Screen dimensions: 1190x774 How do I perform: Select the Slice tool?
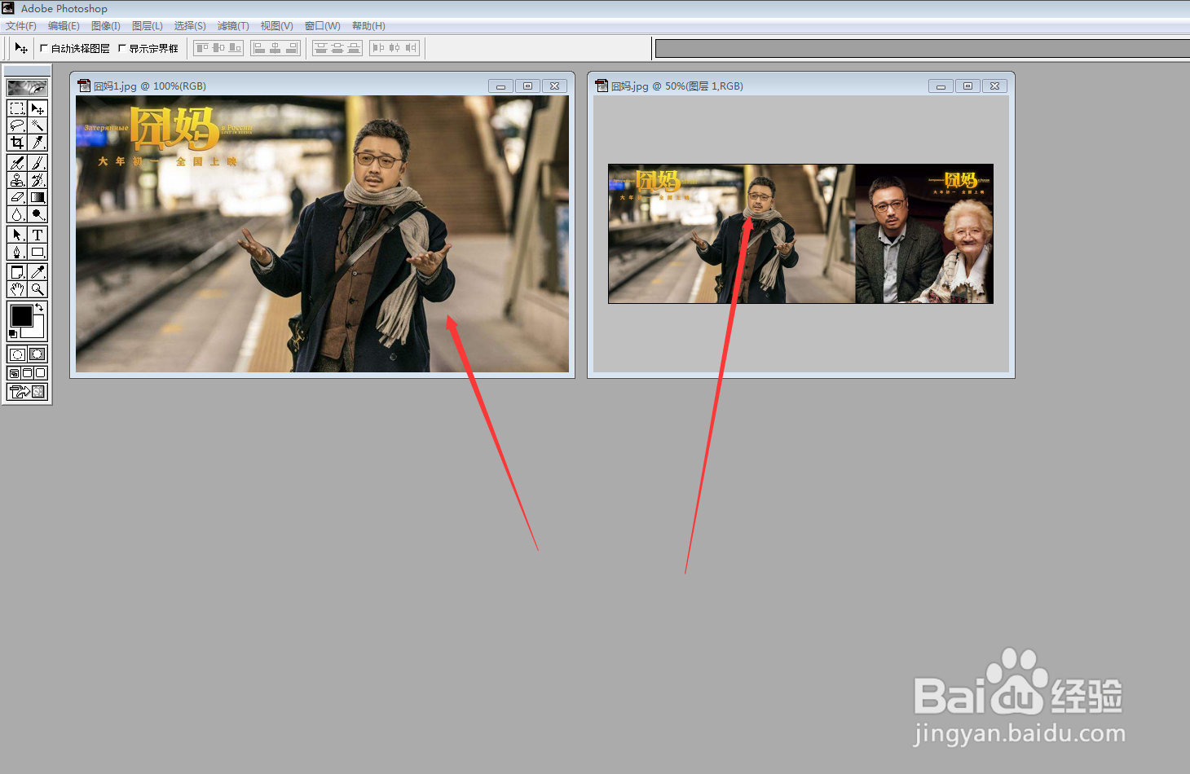[x=37, y=143]
